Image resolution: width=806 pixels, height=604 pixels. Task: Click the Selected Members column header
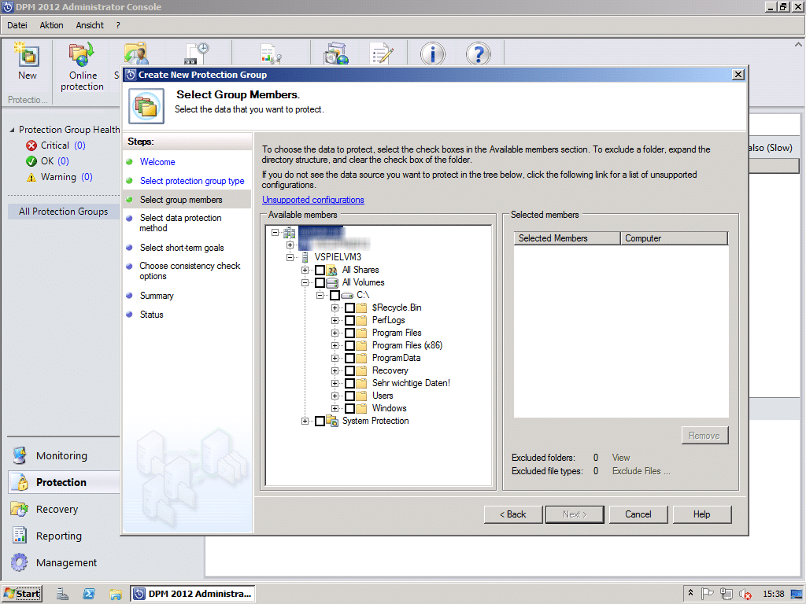(x=567, y=238)
